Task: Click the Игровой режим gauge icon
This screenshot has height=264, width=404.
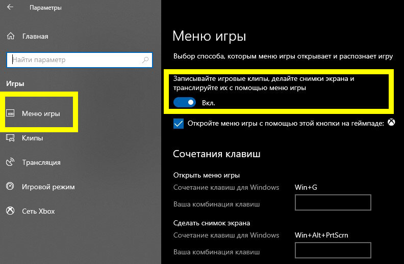Action: (10, 186)
